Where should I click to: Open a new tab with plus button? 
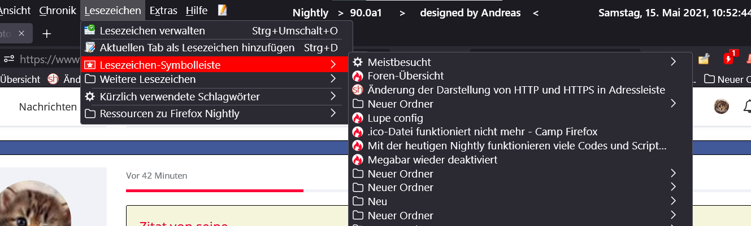pos(47,34)
